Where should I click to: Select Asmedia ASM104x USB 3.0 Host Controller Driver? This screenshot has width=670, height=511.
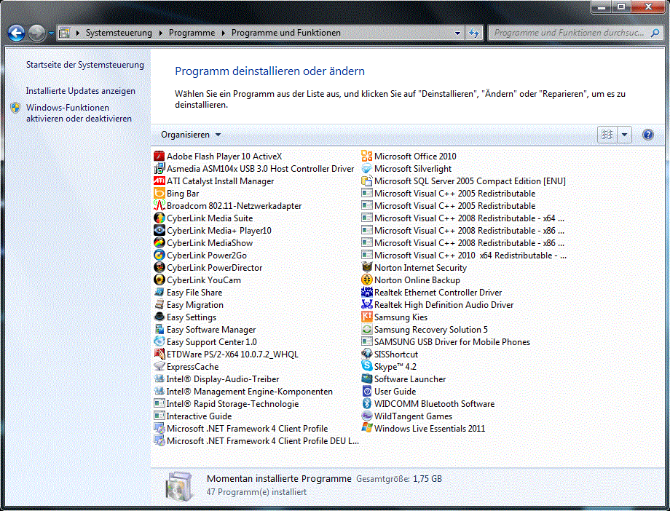[x=254, y=169]
